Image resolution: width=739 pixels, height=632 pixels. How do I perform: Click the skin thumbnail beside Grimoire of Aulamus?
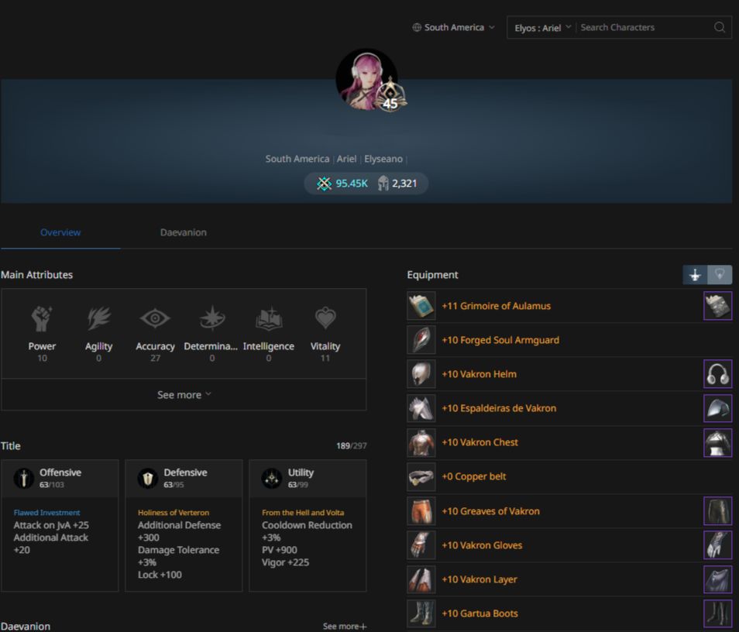[718, 306]
